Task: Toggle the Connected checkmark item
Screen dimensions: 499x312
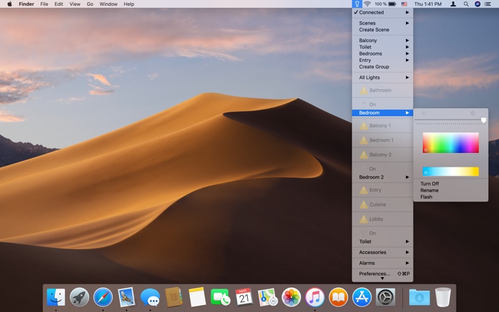Action: click(x=382, y=12)
